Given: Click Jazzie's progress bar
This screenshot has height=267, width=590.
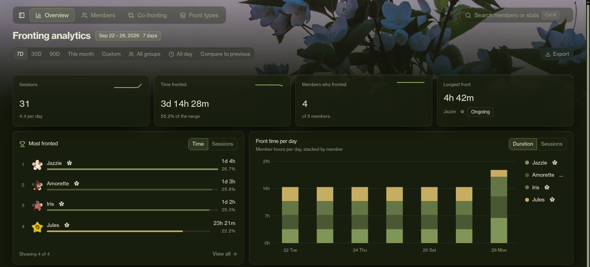Looking at the screenshot, I should pyautogui.click(x=133, y=169).
